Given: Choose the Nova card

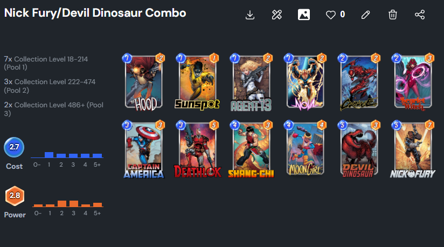Looking at the screenshot, I should pos(305,82).
